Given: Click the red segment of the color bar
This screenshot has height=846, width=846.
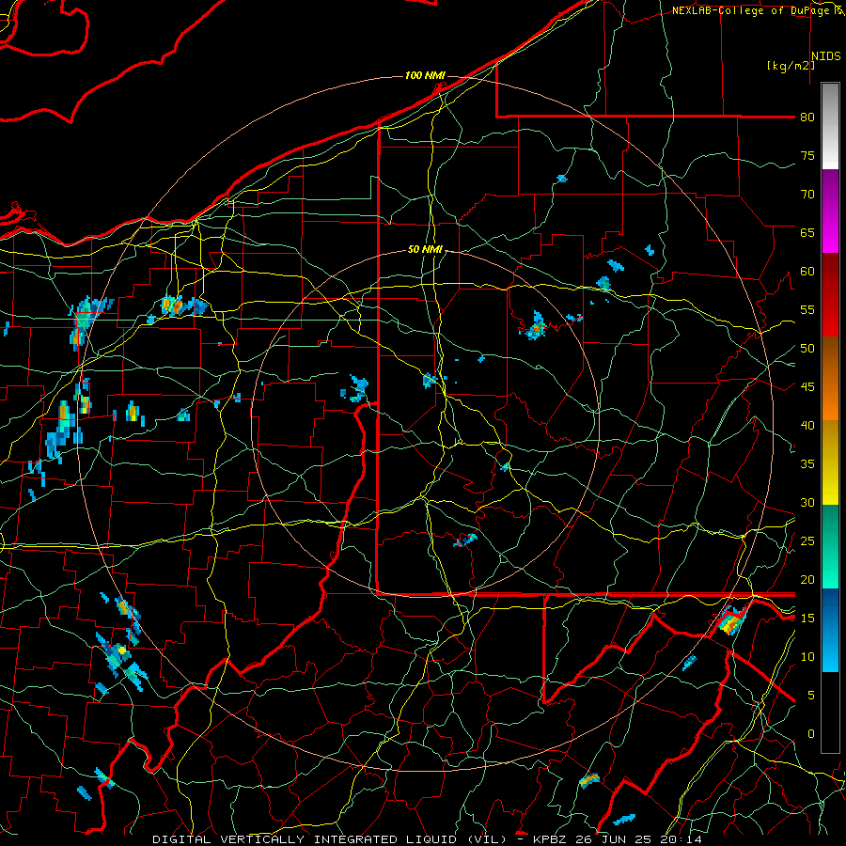Looking at the screenshot, I should [x=830, y=294].
